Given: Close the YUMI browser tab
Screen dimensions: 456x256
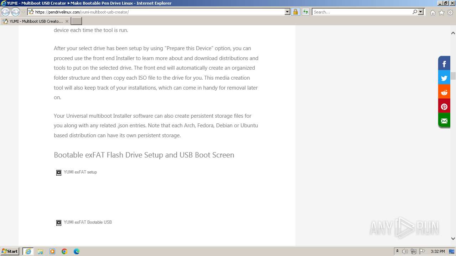Looking at the screenshot, I should pyautogui.click(x=67, y=21).
